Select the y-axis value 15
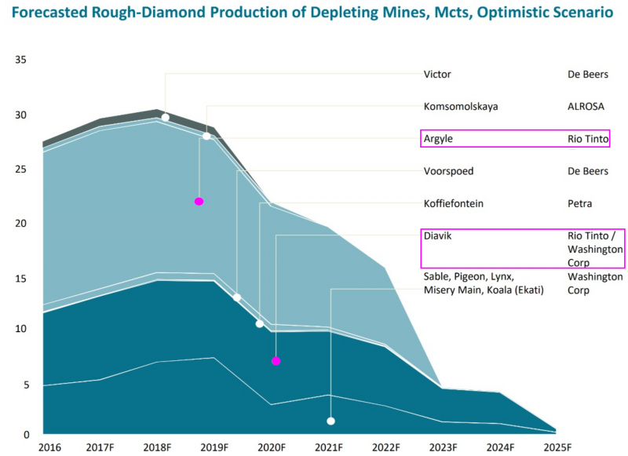 [20, 279]
